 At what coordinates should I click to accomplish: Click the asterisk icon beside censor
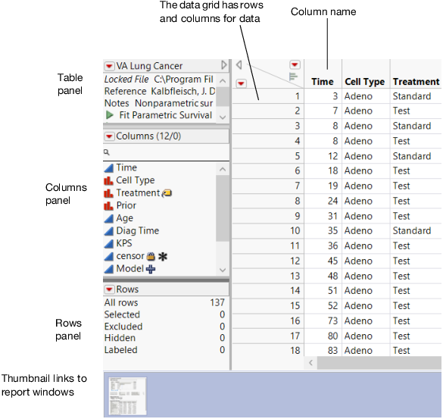(163, 256)
